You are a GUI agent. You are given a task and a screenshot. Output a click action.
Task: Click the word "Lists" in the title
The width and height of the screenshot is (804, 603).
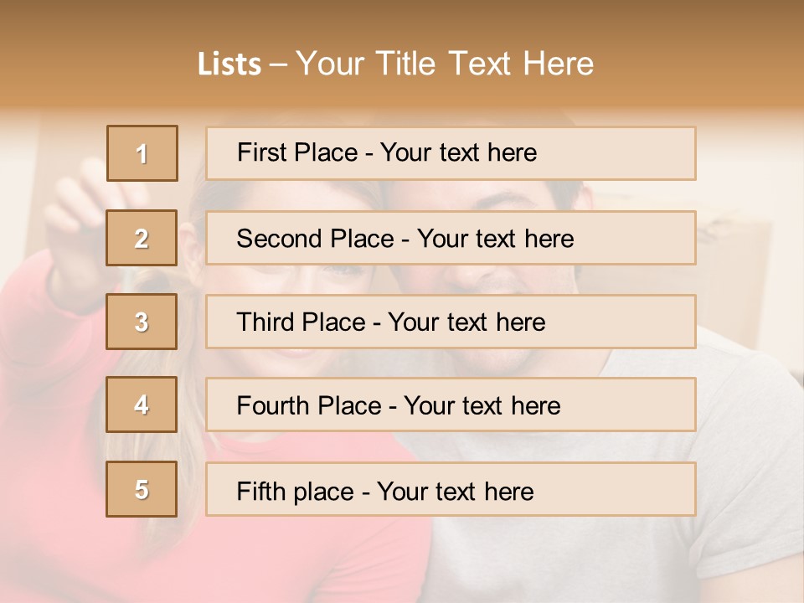[x=229, y=64]
